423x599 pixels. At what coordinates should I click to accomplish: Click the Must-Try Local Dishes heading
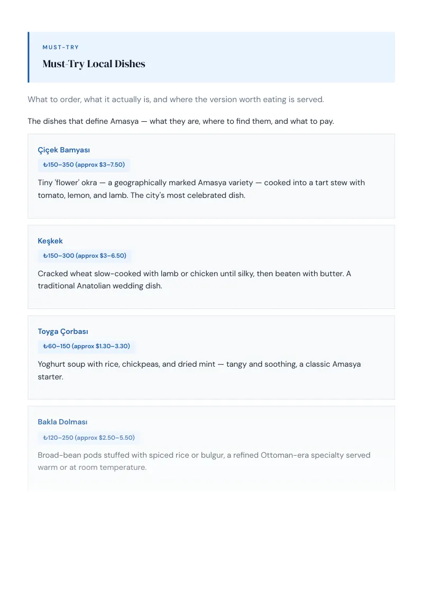[x=94, y=64]
